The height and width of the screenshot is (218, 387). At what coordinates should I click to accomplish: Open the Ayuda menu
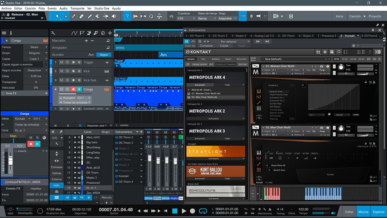pos(116,8)
